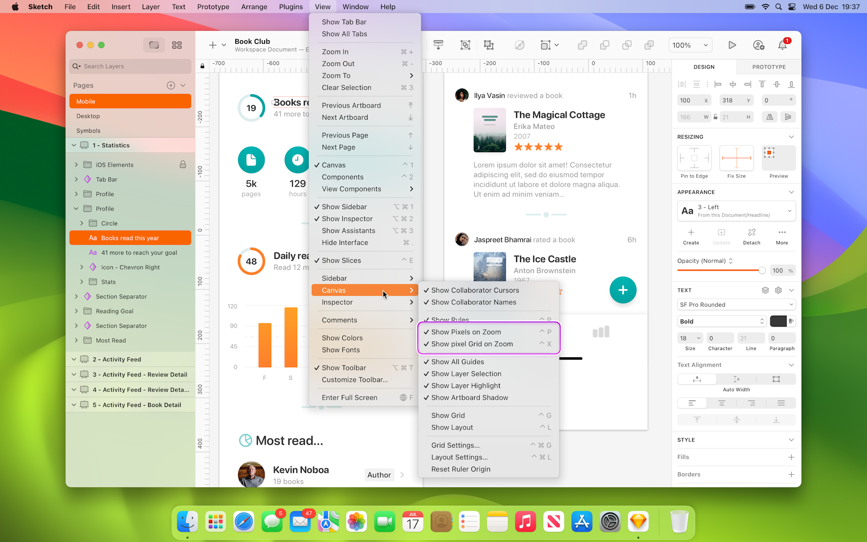Collapse the Resizing section
Screen dimensions: 867x542
pyautogui.click(x=791, y=137)
